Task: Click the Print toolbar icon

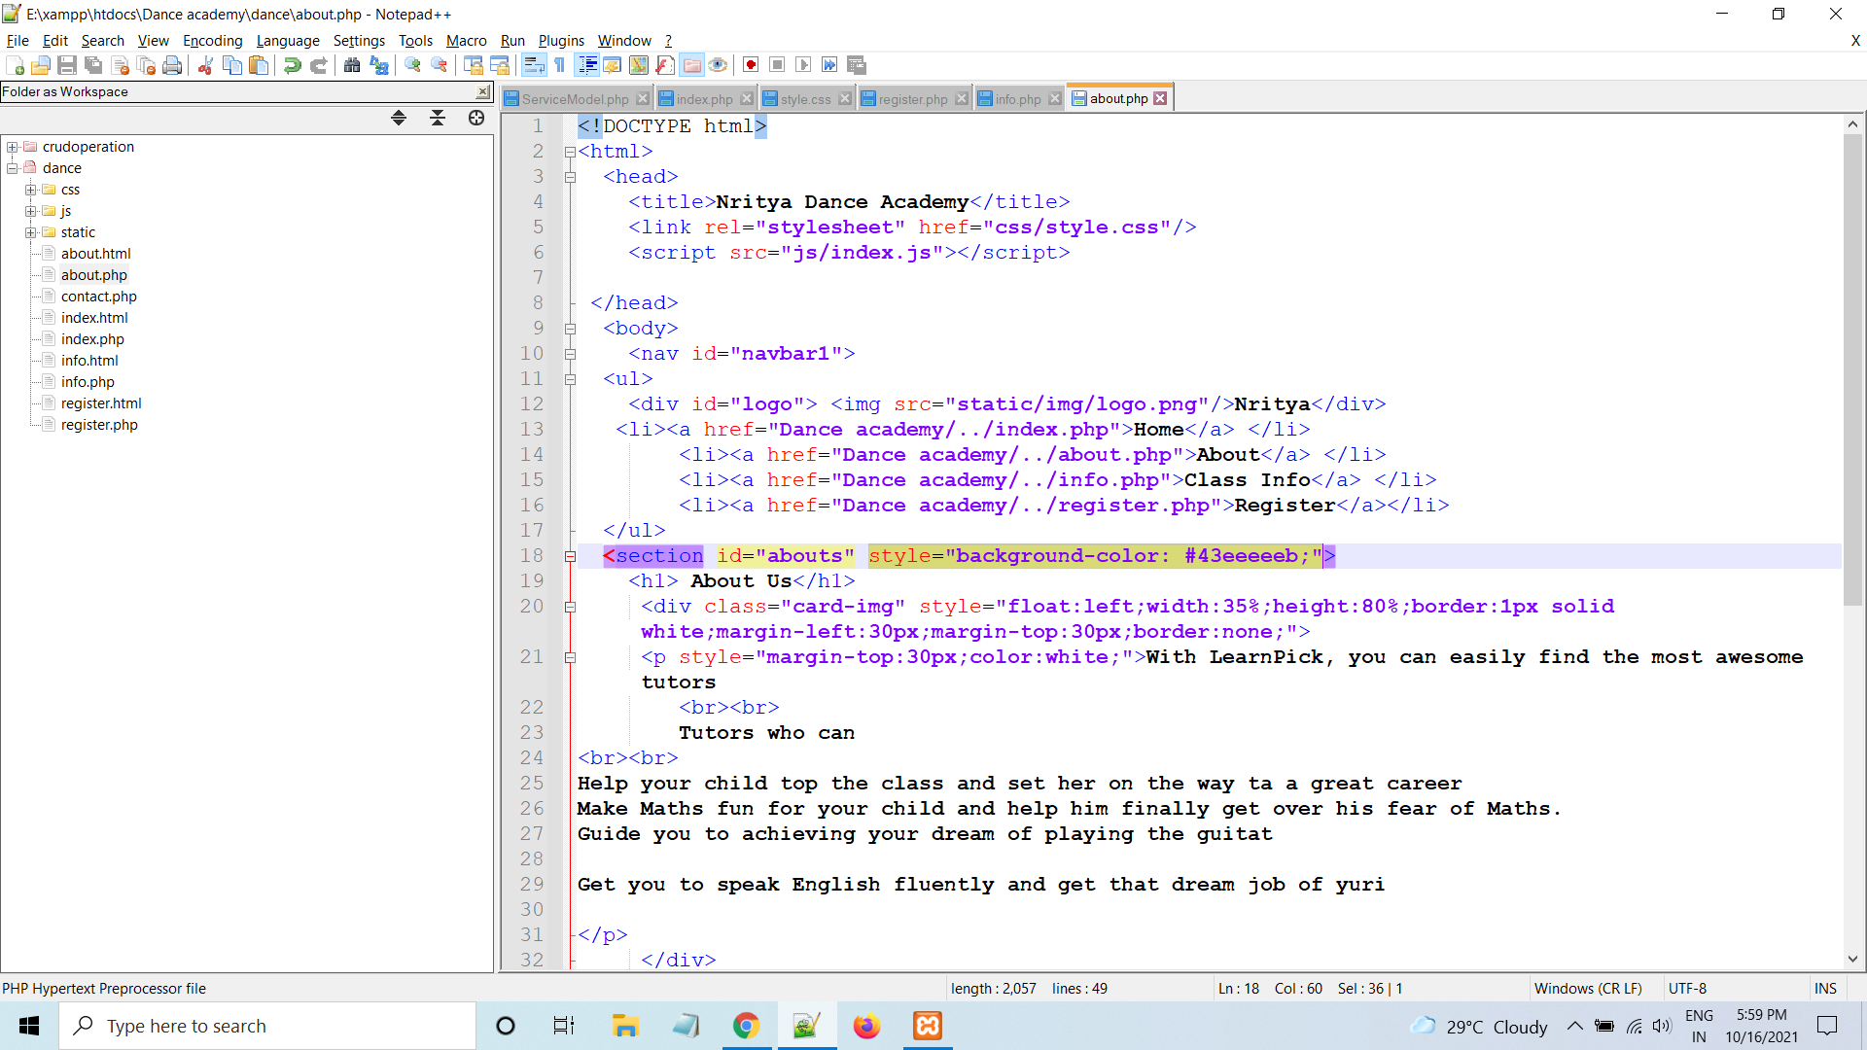Action: [173, 65]
